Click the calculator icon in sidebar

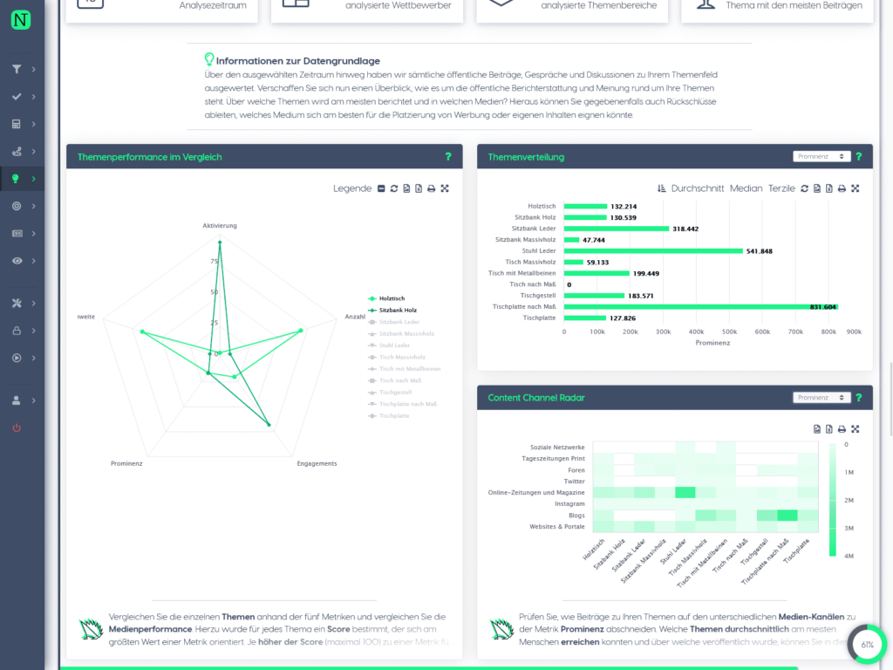pos(17,124)
